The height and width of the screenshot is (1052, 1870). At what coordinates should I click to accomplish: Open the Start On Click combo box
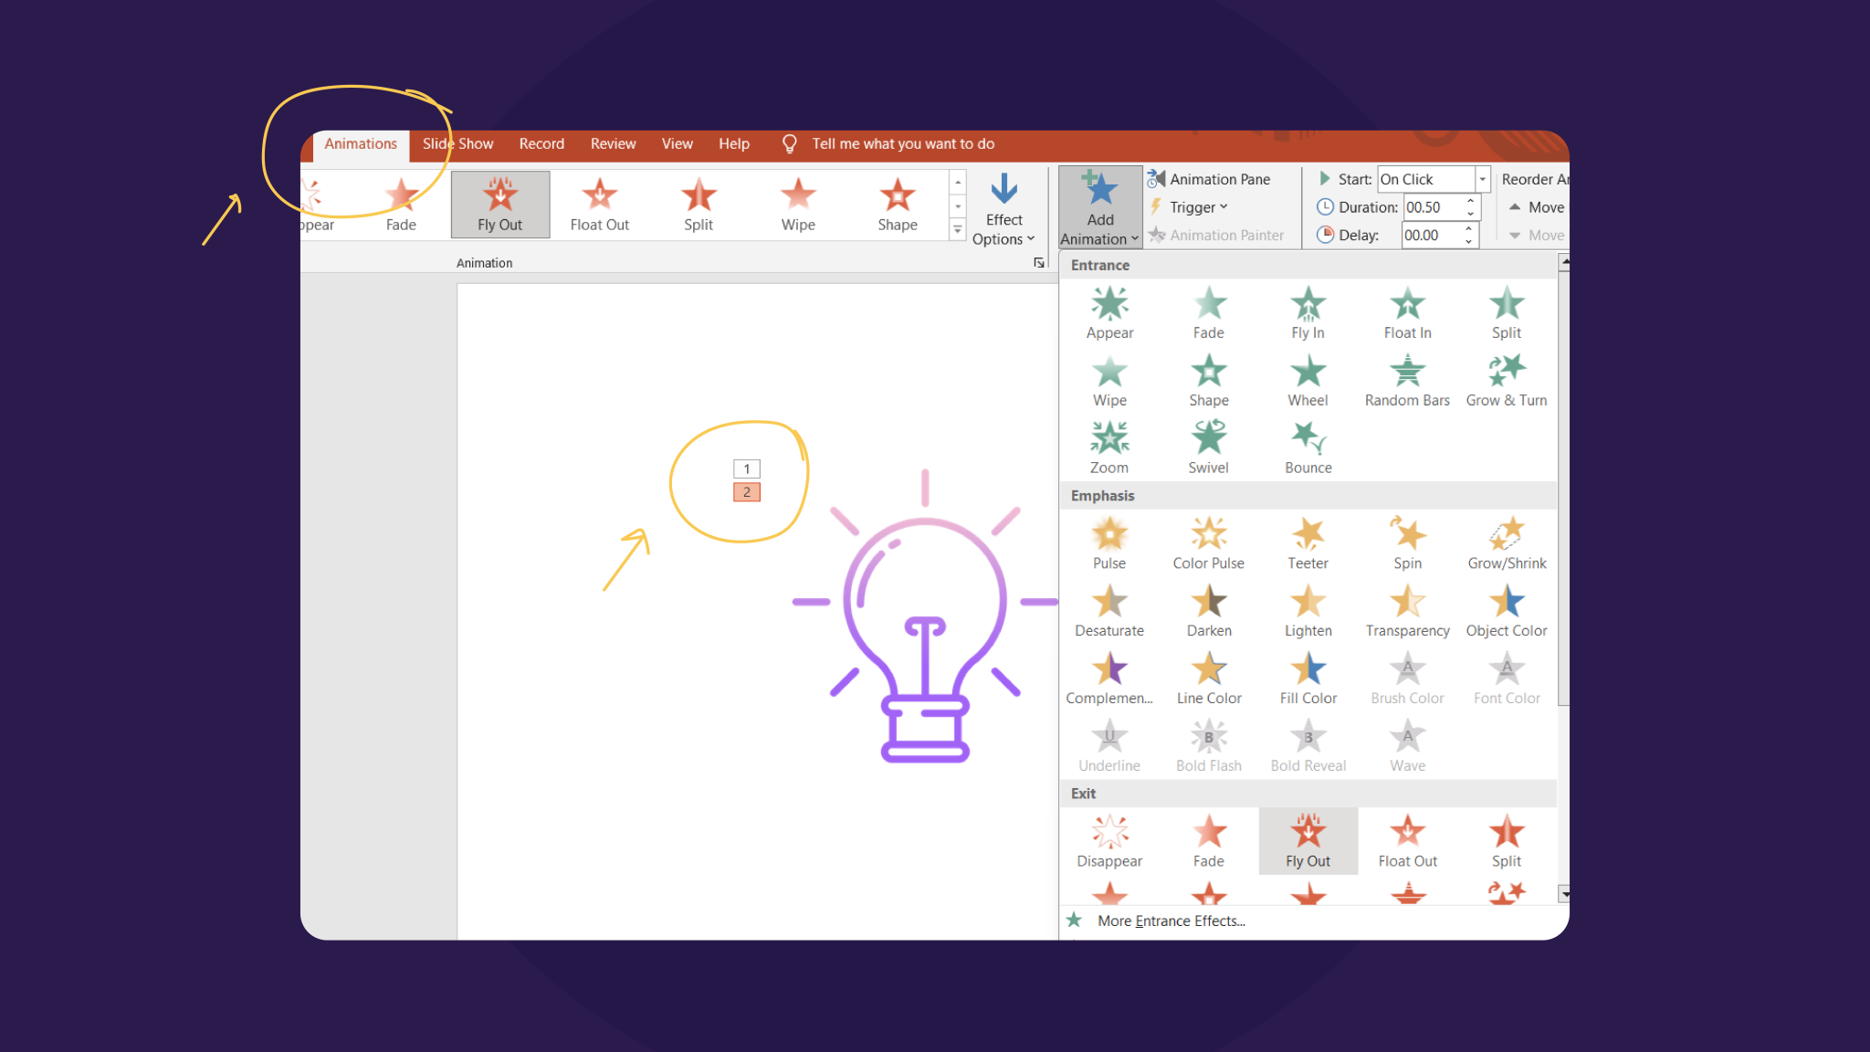coord(1434,179)
